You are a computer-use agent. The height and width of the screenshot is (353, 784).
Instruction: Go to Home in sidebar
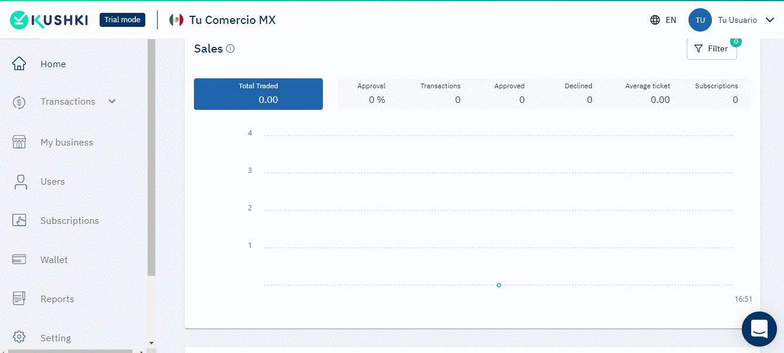click(x=53, y=64)
